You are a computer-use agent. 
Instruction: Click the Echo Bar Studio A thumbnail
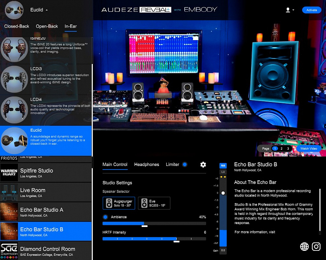click(9, 212)
